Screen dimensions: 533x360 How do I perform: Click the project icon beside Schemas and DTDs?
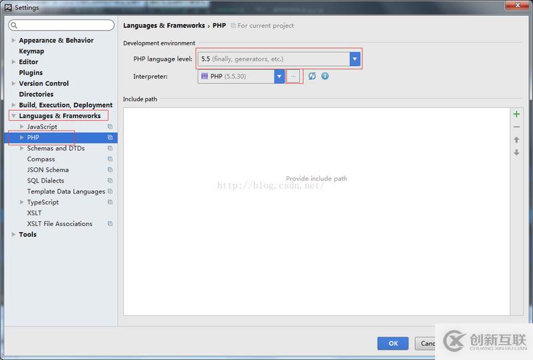(x=110, y=148)
